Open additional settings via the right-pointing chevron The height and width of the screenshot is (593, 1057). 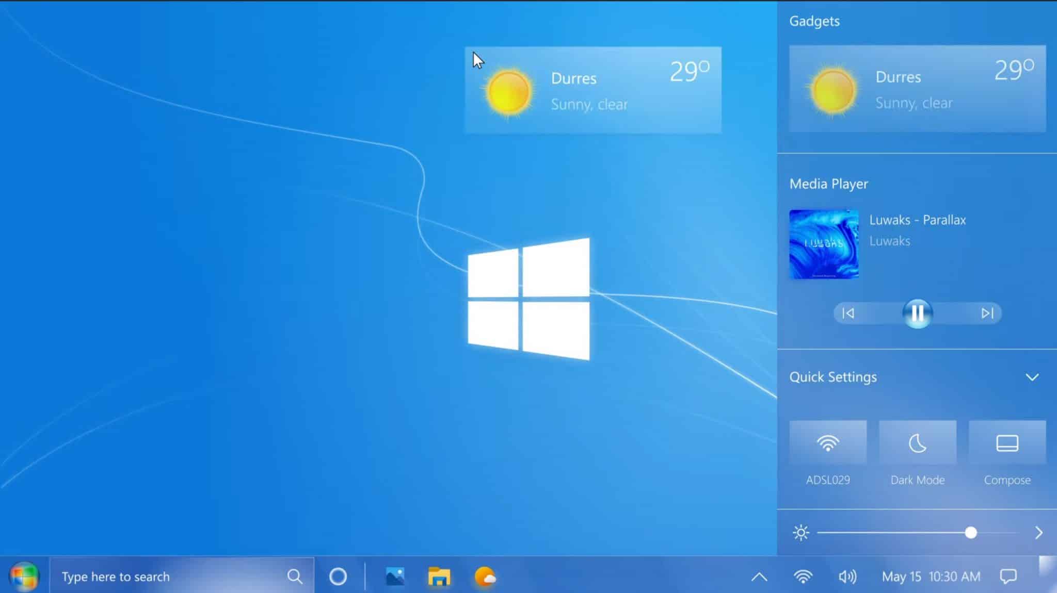(1037, 532)
